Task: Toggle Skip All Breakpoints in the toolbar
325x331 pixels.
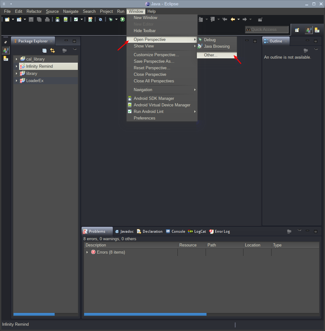Action: (x=100, y=20)
